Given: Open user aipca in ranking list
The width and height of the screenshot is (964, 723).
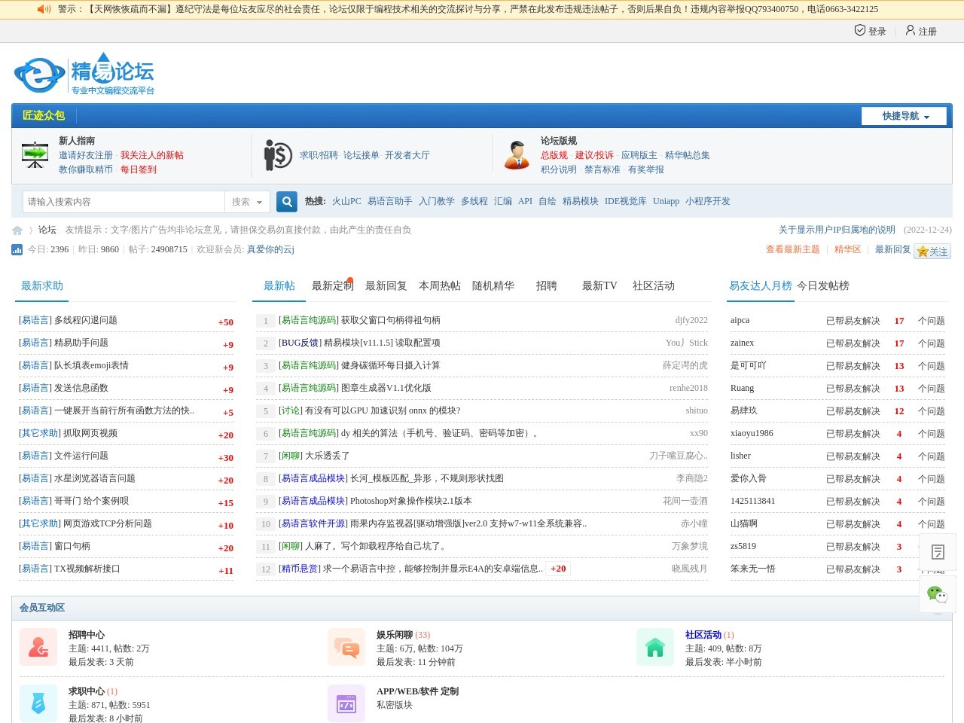Looking at the screenshot, I should tap(740, 320).
